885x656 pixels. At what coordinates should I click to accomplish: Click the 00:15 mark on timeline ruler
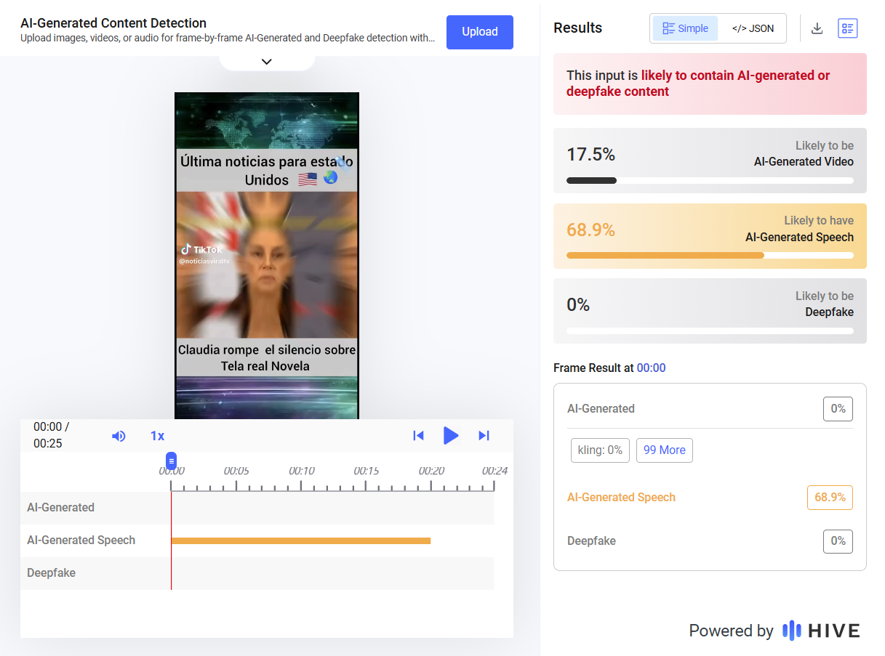click(366, 471)
